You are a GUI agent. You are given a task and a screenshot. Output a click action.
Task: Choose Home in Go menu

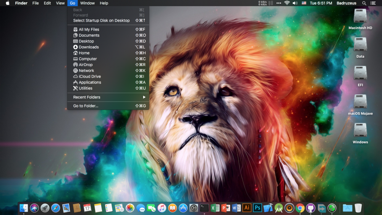click(x=108, y=53)
